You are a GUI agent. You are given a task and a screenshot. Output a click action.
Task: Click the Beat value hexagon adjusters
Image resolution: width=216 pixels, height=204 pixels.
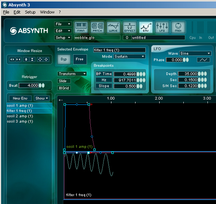(42, 85)
